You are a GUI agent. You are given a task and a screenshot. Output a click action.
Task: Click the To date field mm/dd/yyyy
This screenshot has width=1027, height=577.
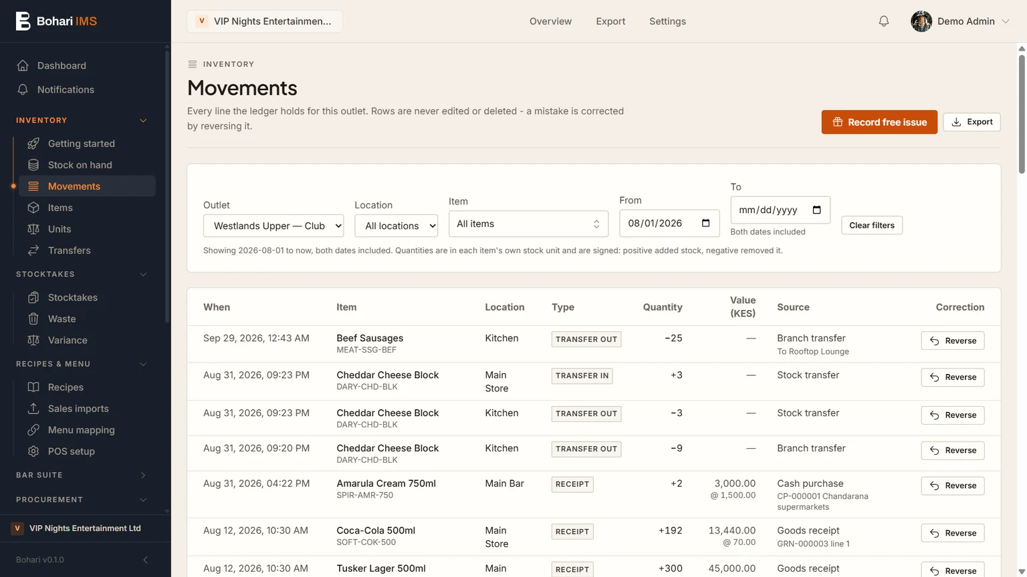point(780,210)
